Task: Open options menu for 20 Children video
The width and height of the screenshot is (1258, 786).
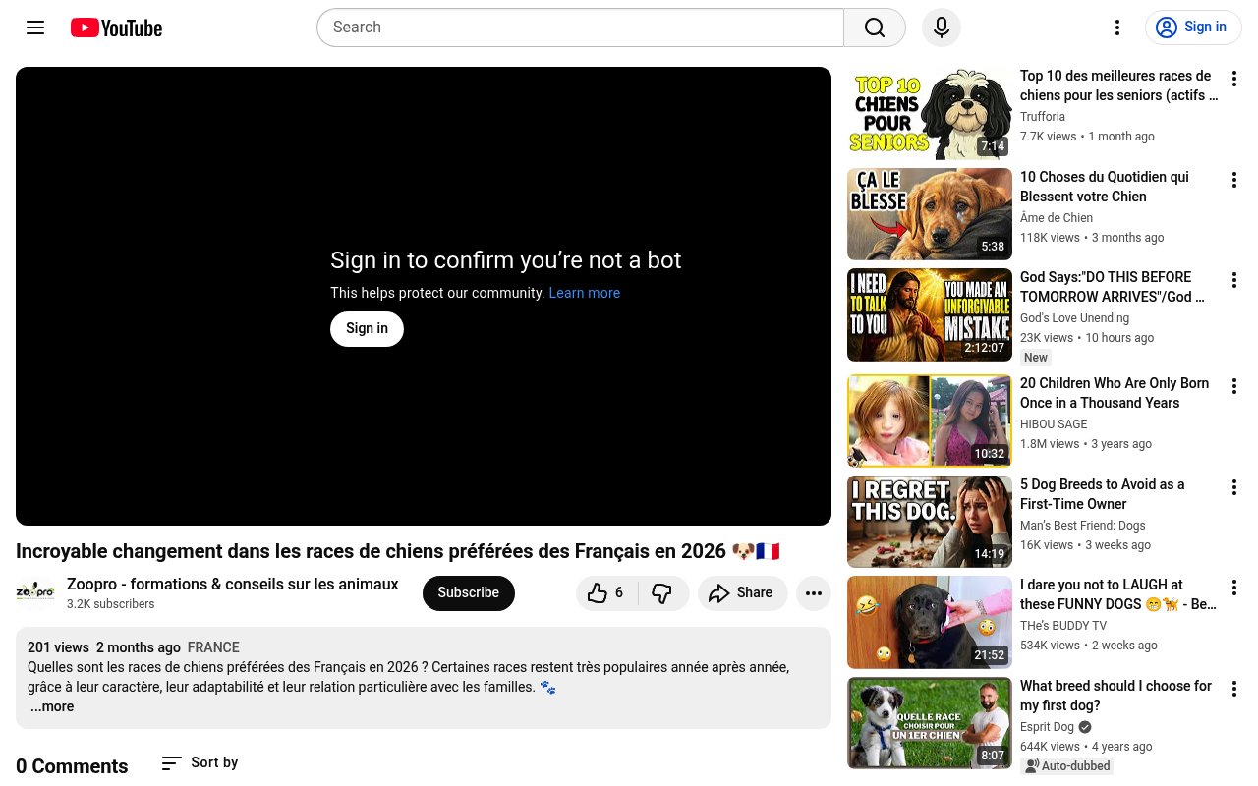Action: (x=1234, y=386)
